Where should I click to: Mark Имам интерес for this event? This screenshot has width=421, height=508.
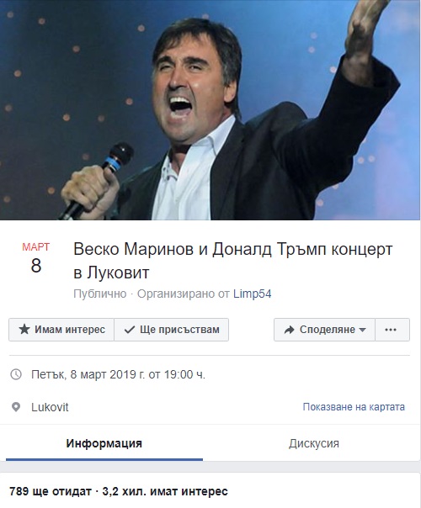tap(61, 330)
